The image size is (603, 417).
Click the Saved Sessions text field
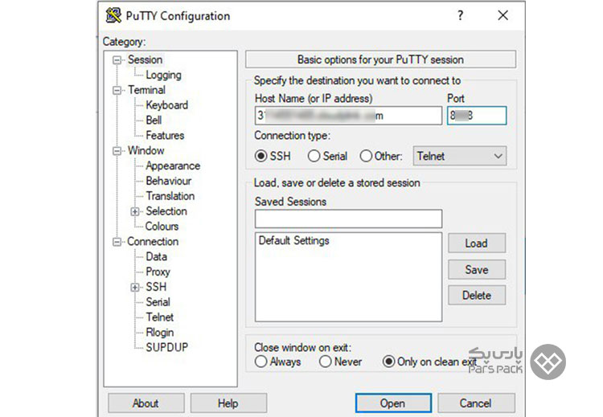click(x=348, y=219)
